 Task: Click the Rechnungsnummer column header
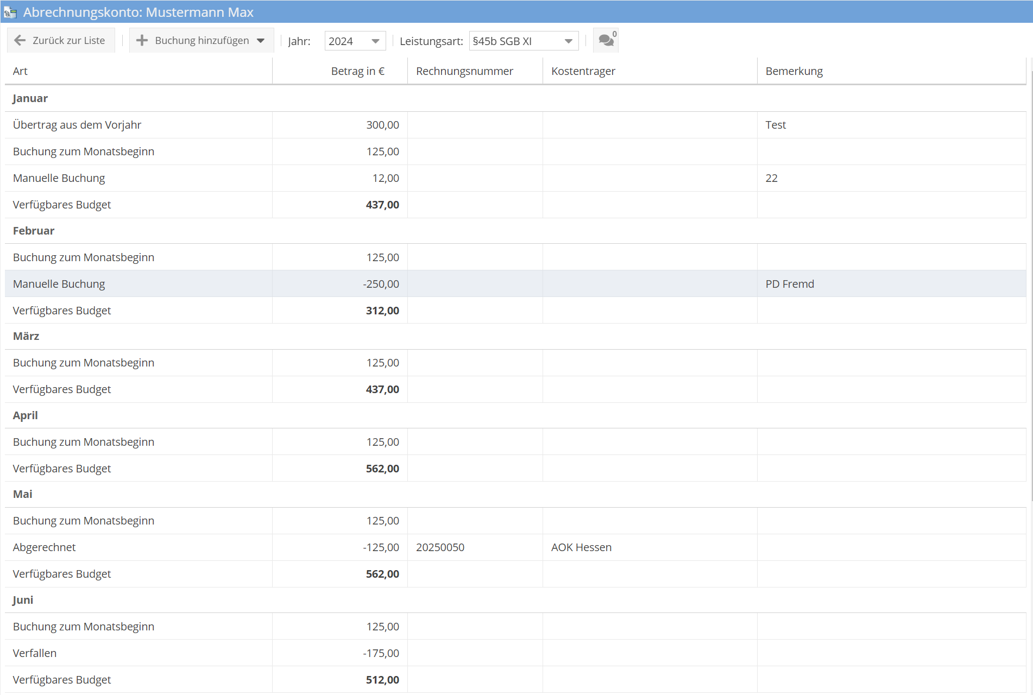[x=464, y=71]
